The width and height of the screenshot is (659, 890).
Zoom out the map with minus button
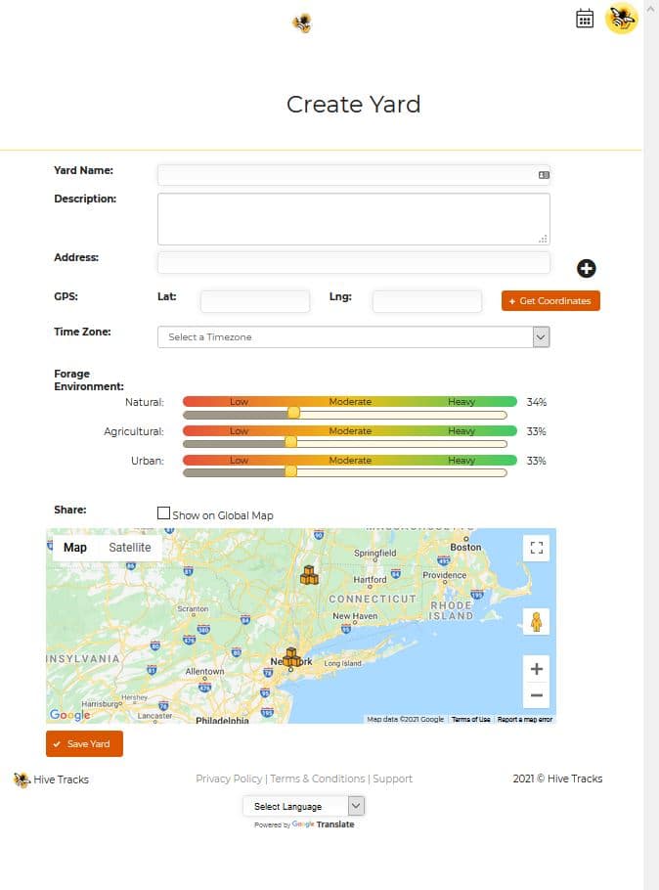537,694
